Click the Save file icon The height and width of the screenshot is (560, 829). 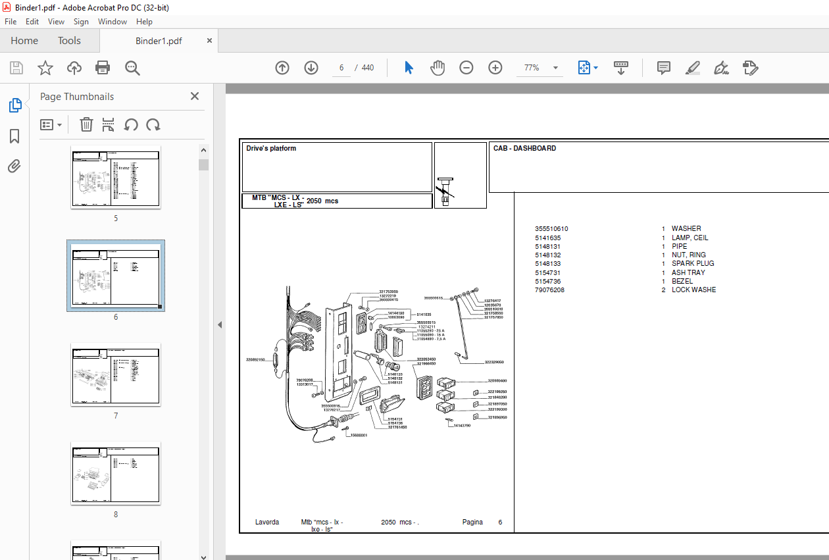click(x=16, y=68)
